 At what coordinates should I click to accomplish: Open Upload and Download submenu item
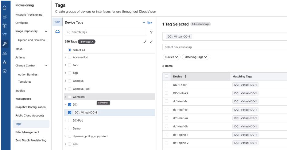[33, 40]
